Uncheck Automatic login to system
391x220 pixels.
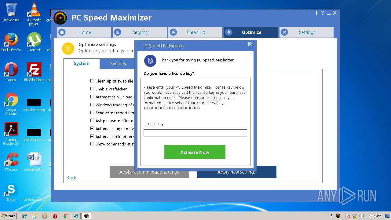[x=92, y=128]
